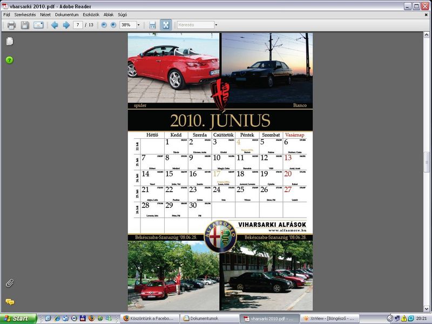The image size is (432, 324).
Task: Click the page number input field
Action: (78, 25)
